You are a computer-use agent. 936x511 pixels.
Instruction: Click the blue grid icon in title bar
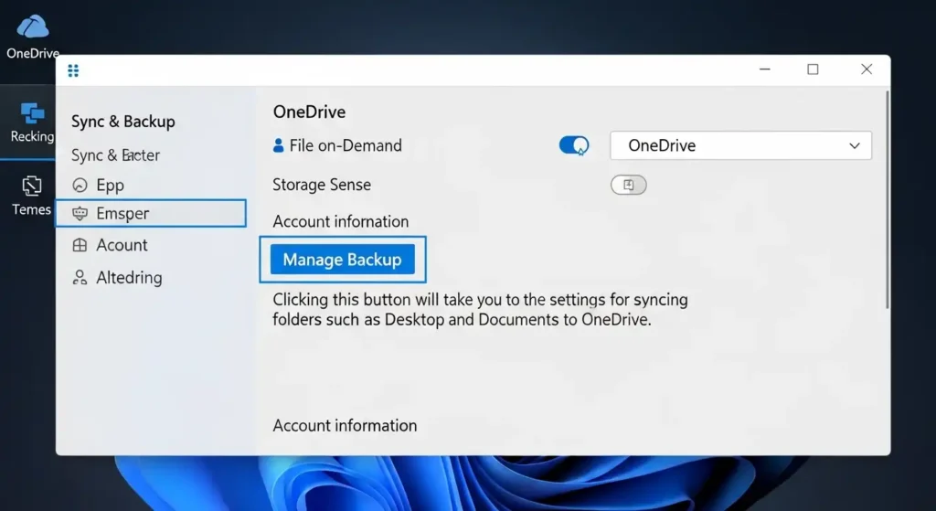pyautogui.click(x=73, y=71)
